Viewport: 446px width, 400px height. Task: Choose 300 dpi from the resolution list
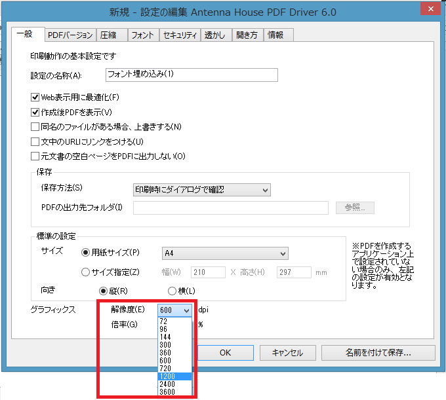(x=174, y=345)
